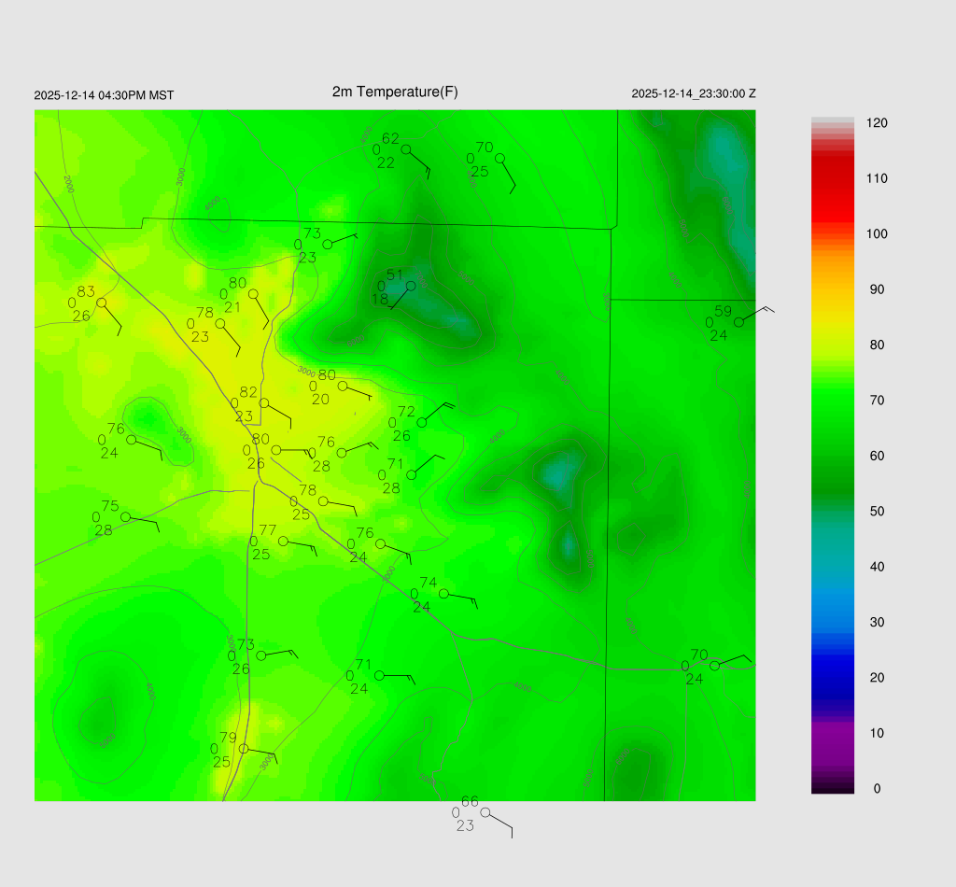Click the 120 label on the colorbar
956x887 pixels.
[877, 123]
